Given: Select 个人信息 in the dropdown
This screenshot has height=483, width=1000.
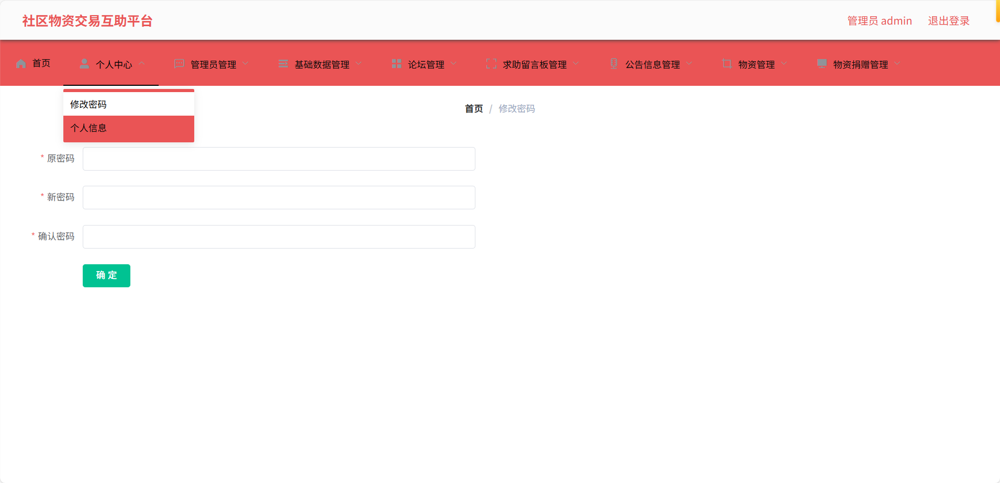Looking at the screenshot, I should click(129, 128).
